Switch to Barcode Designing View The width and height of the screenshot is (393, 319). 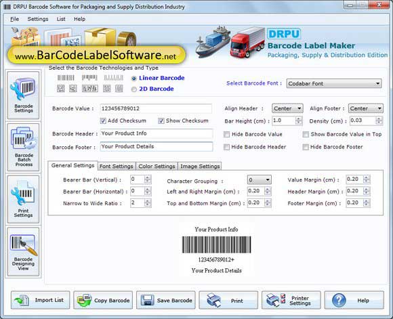pos(23,251)
